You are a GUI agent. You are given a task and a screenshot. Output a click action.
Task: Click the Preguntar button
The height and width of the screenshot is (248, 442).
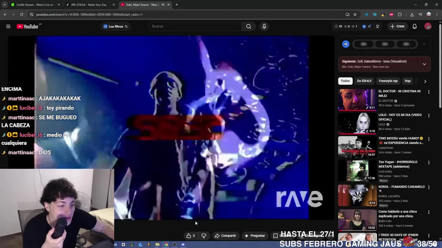254,236
